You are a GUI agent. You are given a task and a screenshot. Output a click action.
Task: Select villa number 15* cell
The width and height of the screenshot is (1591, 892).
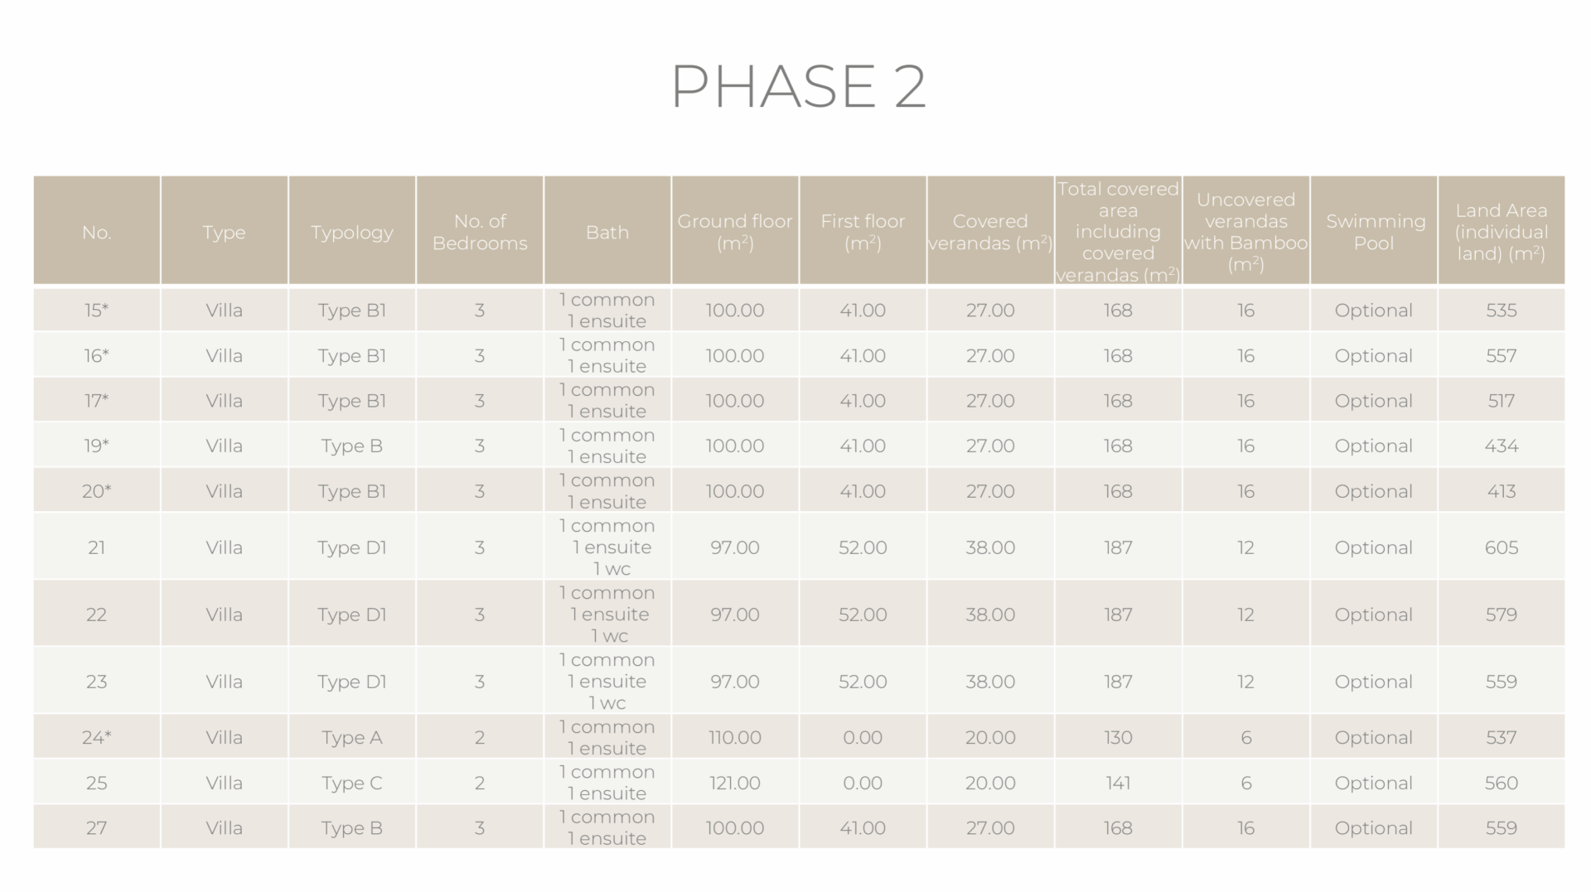97,311
